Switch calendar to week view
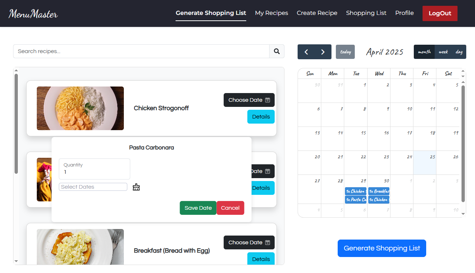Screen dimensions: 475x273 click(443, 52)
